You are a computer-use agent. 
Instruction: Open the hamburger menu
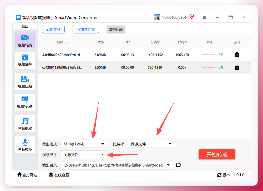[x=204, y=17]
